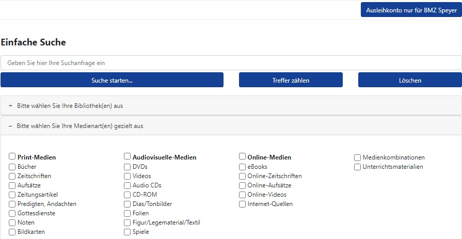
Task: Tick the Internet-Quellen checkbox
Action: 242,204
